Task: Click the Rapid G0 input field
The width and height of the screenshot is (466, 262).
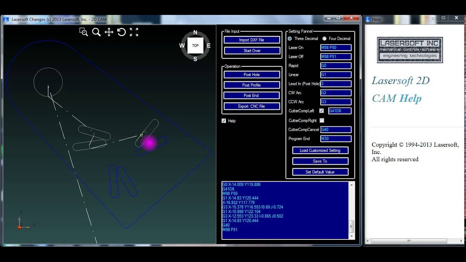Action: (x=336, y=66)
